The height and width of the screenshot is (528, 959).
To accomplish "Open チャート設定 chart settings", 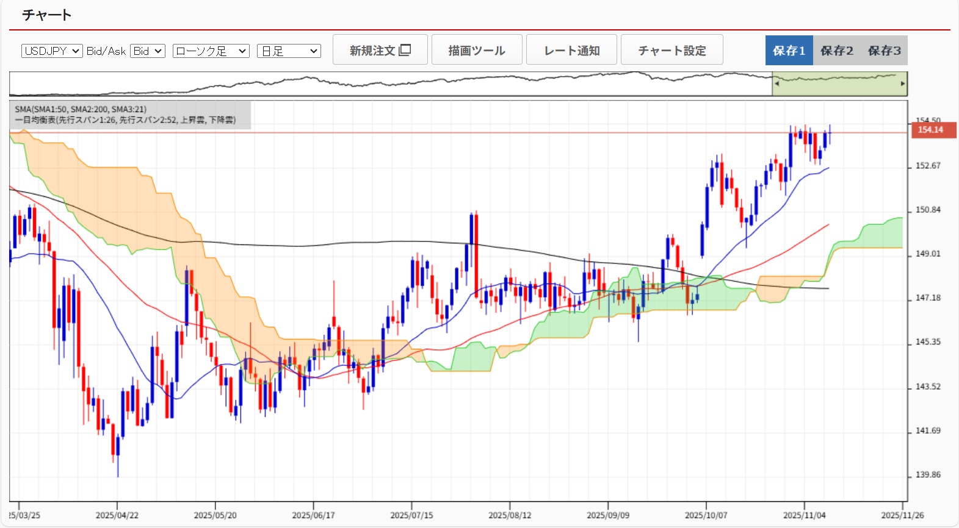I will click(x=671, y=50).
